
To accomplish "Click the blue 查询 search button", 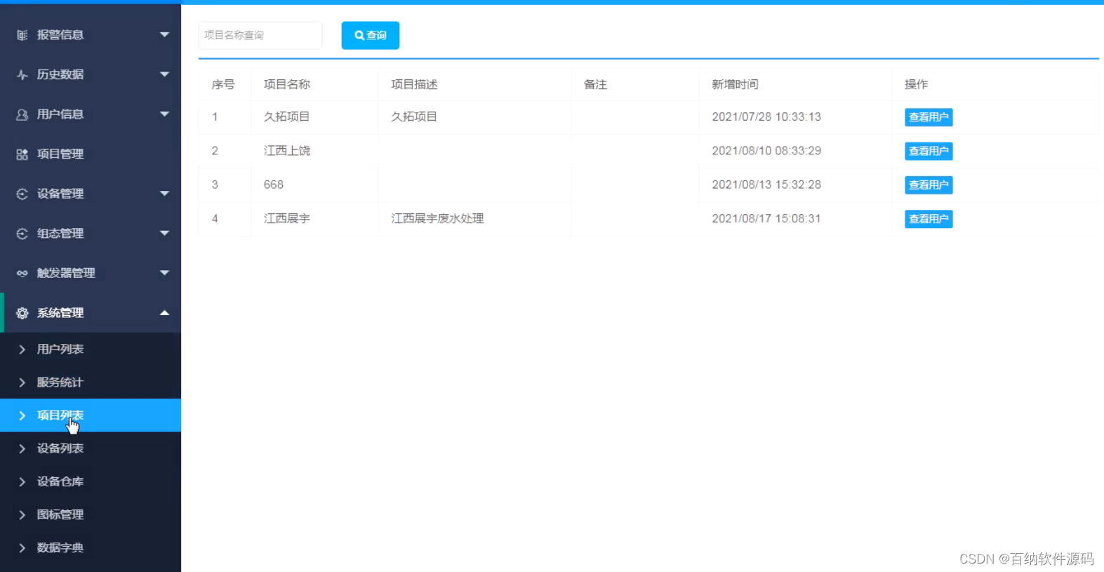I will 370,35.
